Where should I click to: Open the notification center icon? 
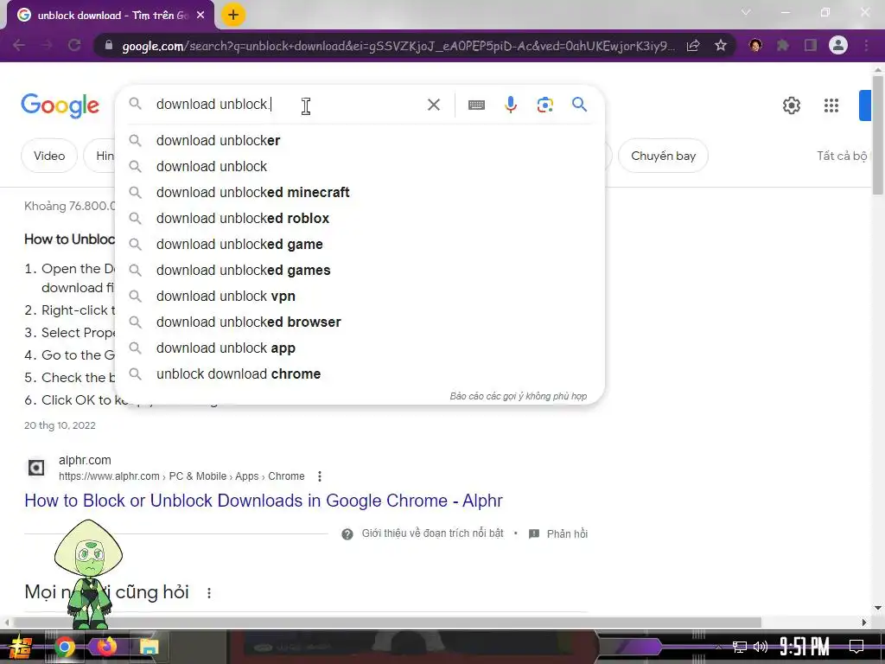856,647
